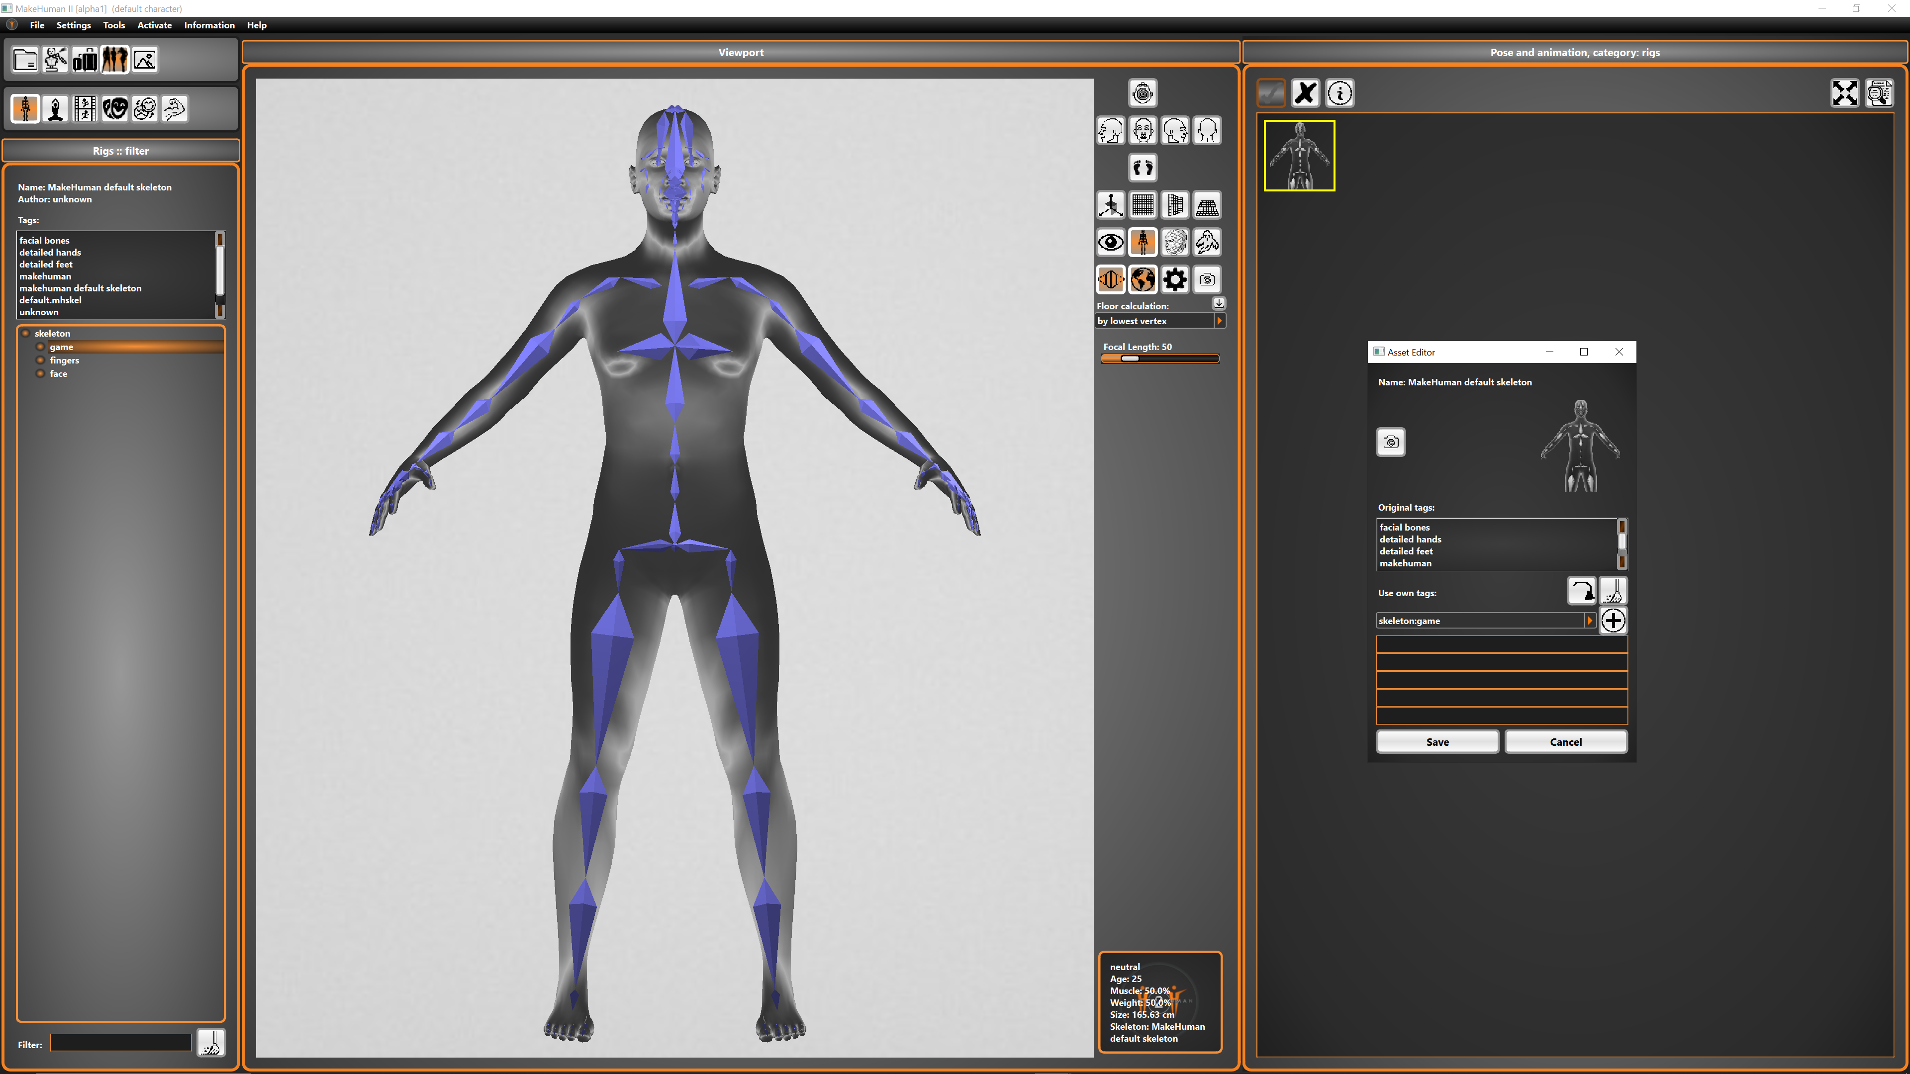
Task: Switch camera to right profile head view
Action: click(1175, 131)
